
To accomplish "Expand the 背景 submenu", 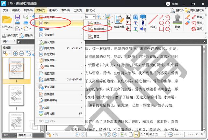I will (60, 29).
